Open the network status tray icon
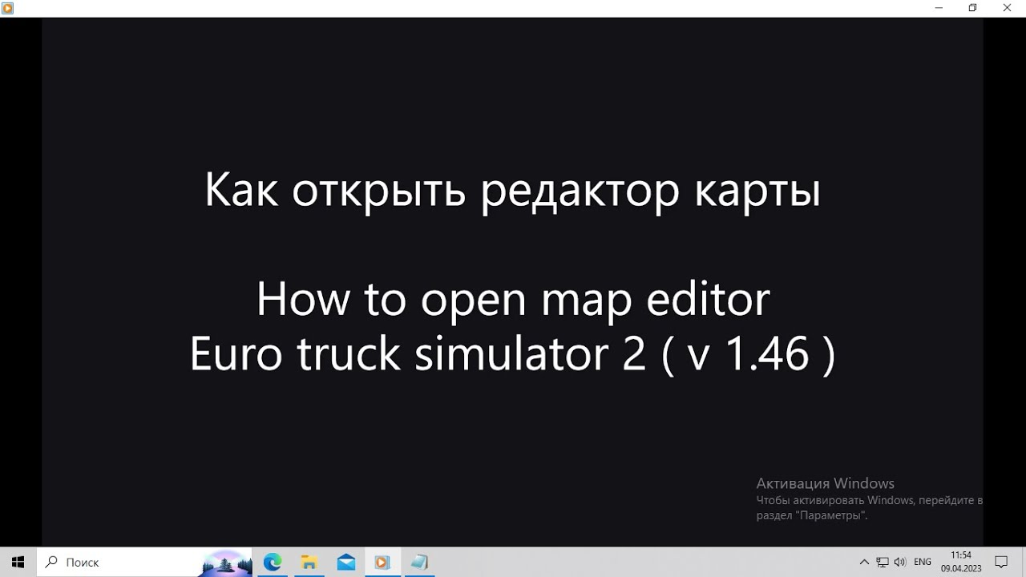The image size is (1026, 577). click(883, 562)
